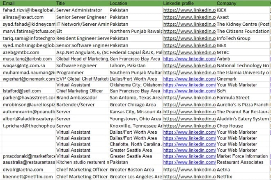Select the azeb@mtbc.com email cell
Image resolution: width=271 pixels, height=180 pixels.
(x=28, y=52)
